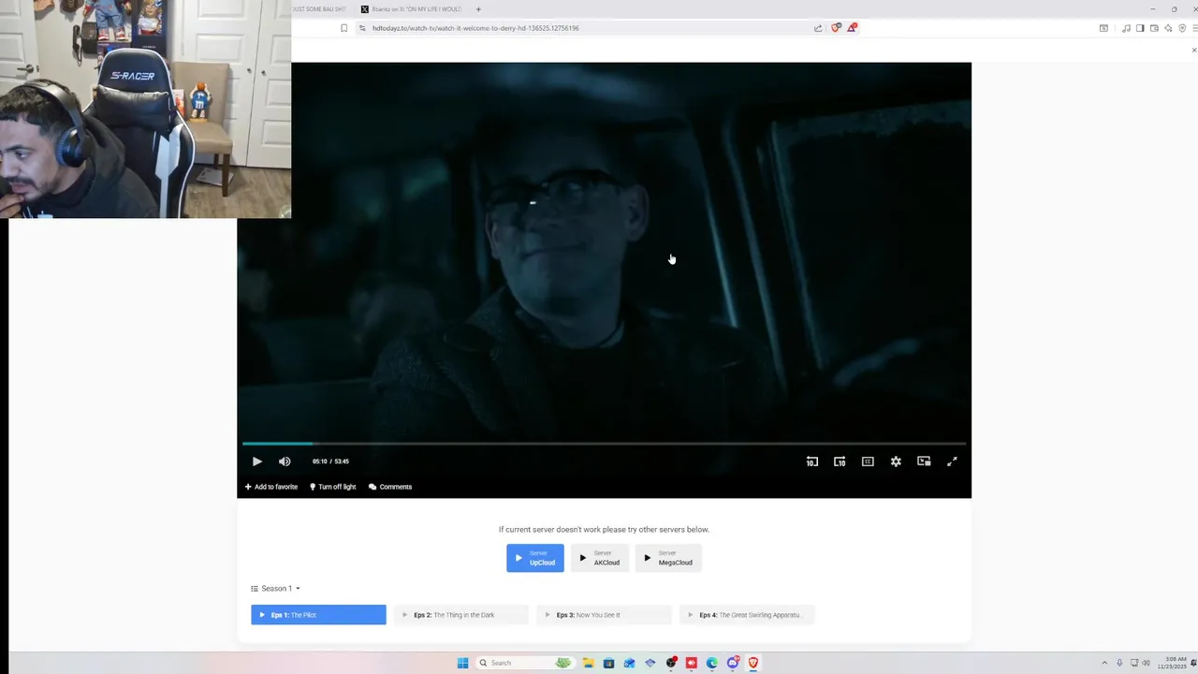Switch to the JUST SOME BAU browser tab
The width and height of the screenshot is (1198, 674).
[320, 9]
